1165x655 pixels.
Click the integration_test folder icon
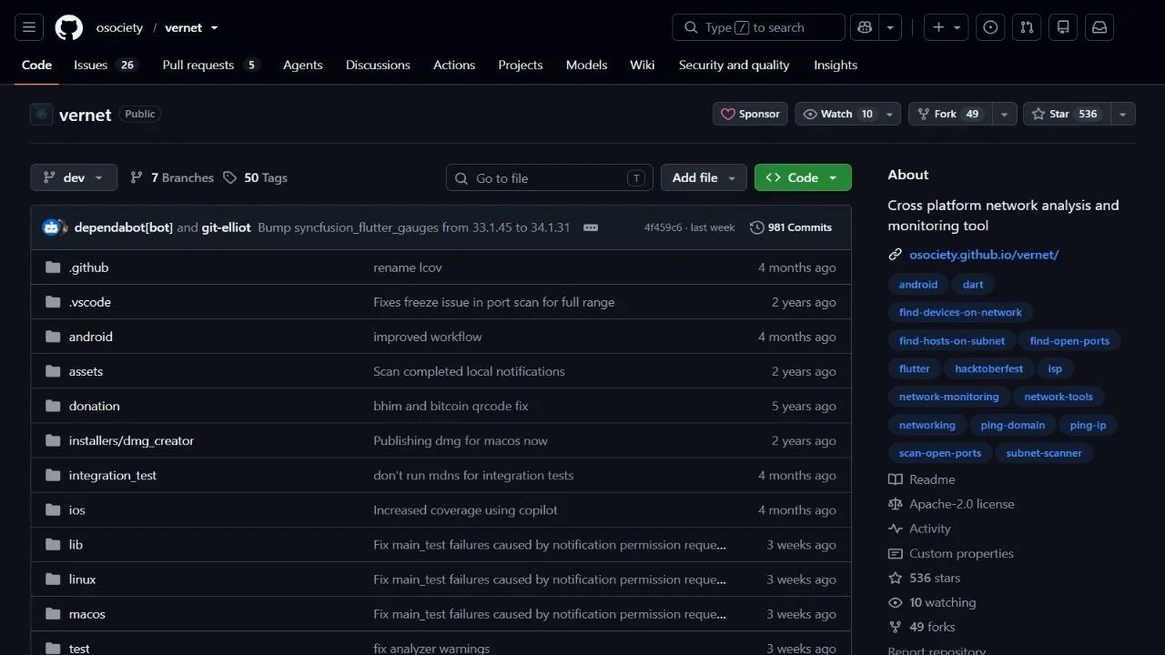point(53,475)
